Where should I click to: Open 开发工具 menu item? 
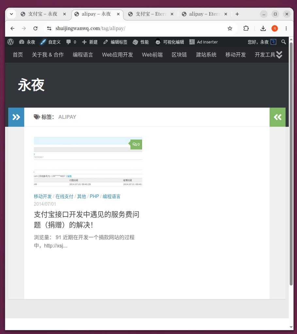(265, 55)
